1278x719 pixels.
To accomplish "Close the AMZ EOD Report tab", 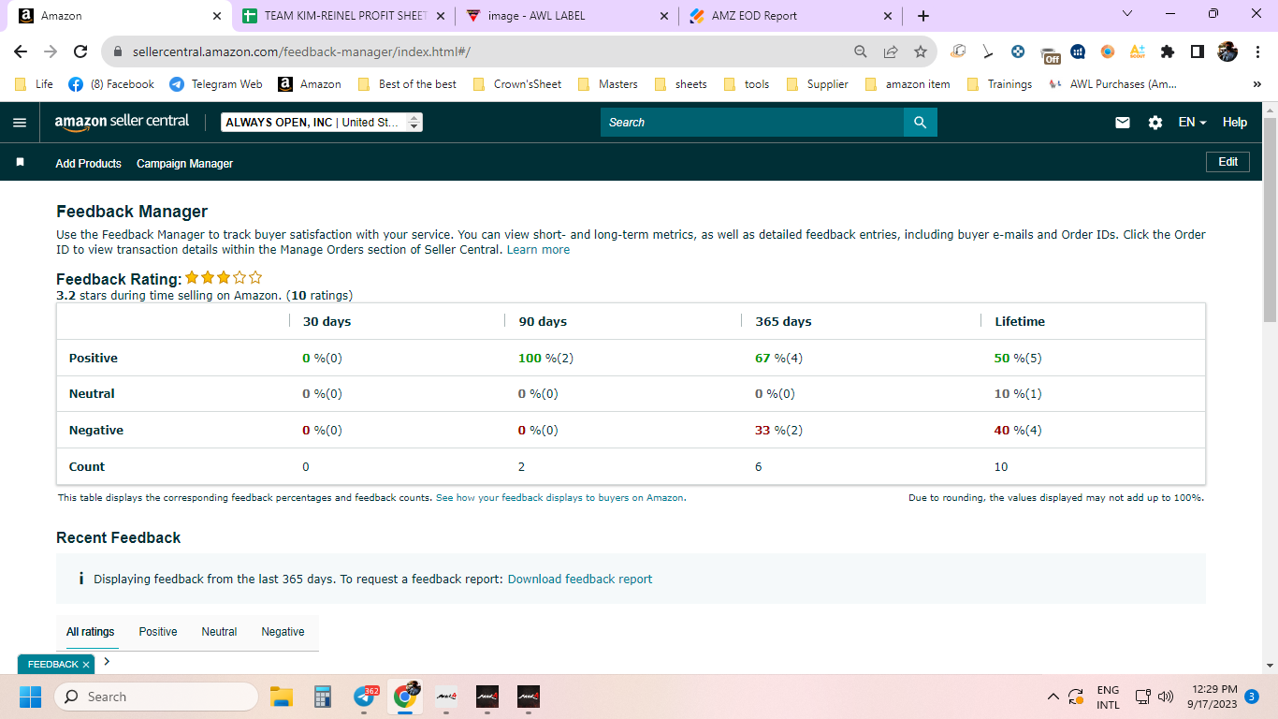I will tap(888, 16).
